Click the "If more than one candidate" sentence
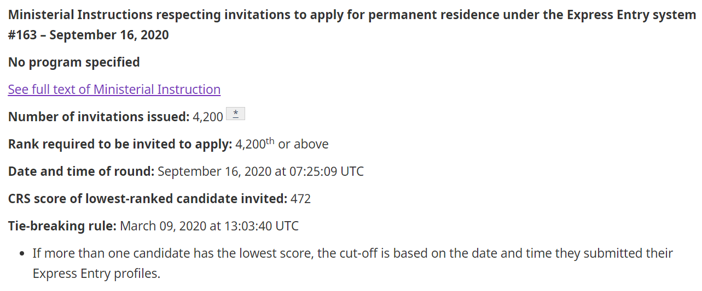 pyautogui.click(x=352, y=253)
